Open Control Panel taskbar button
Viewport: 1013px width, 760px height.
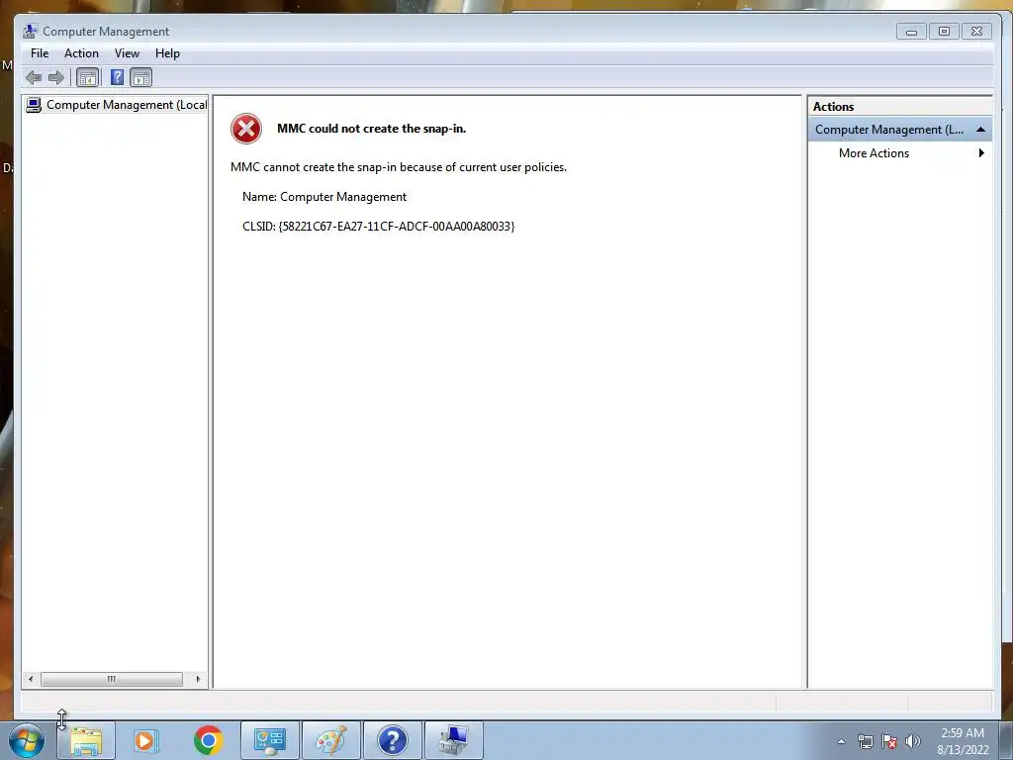point(269,740)
